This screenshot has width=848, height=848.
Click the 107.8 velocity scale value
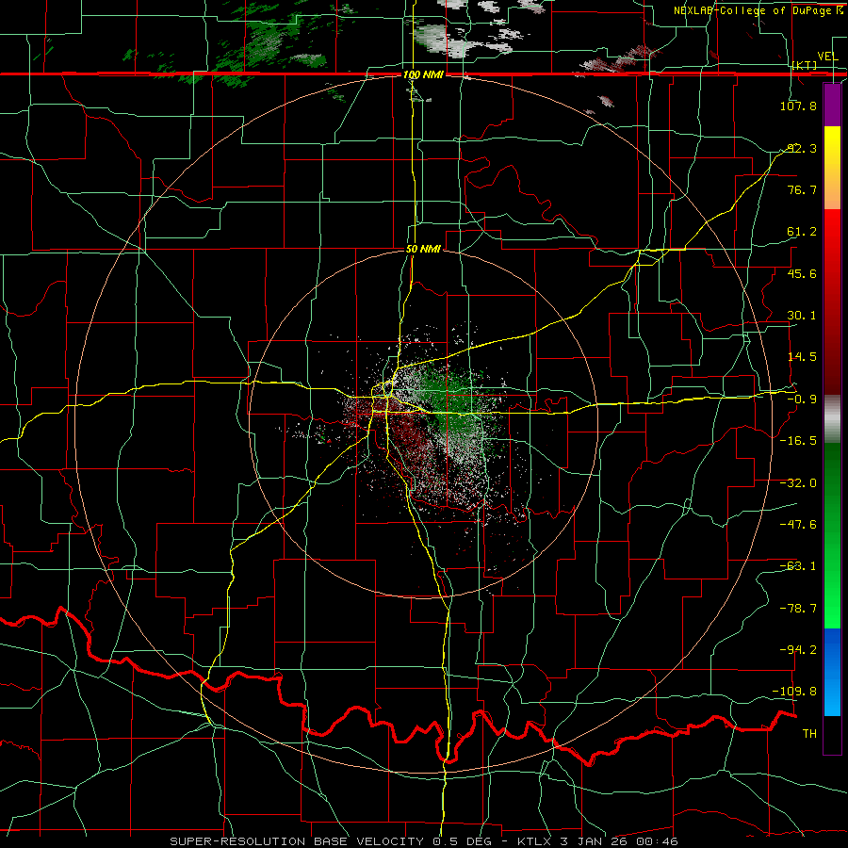[798, 106]
